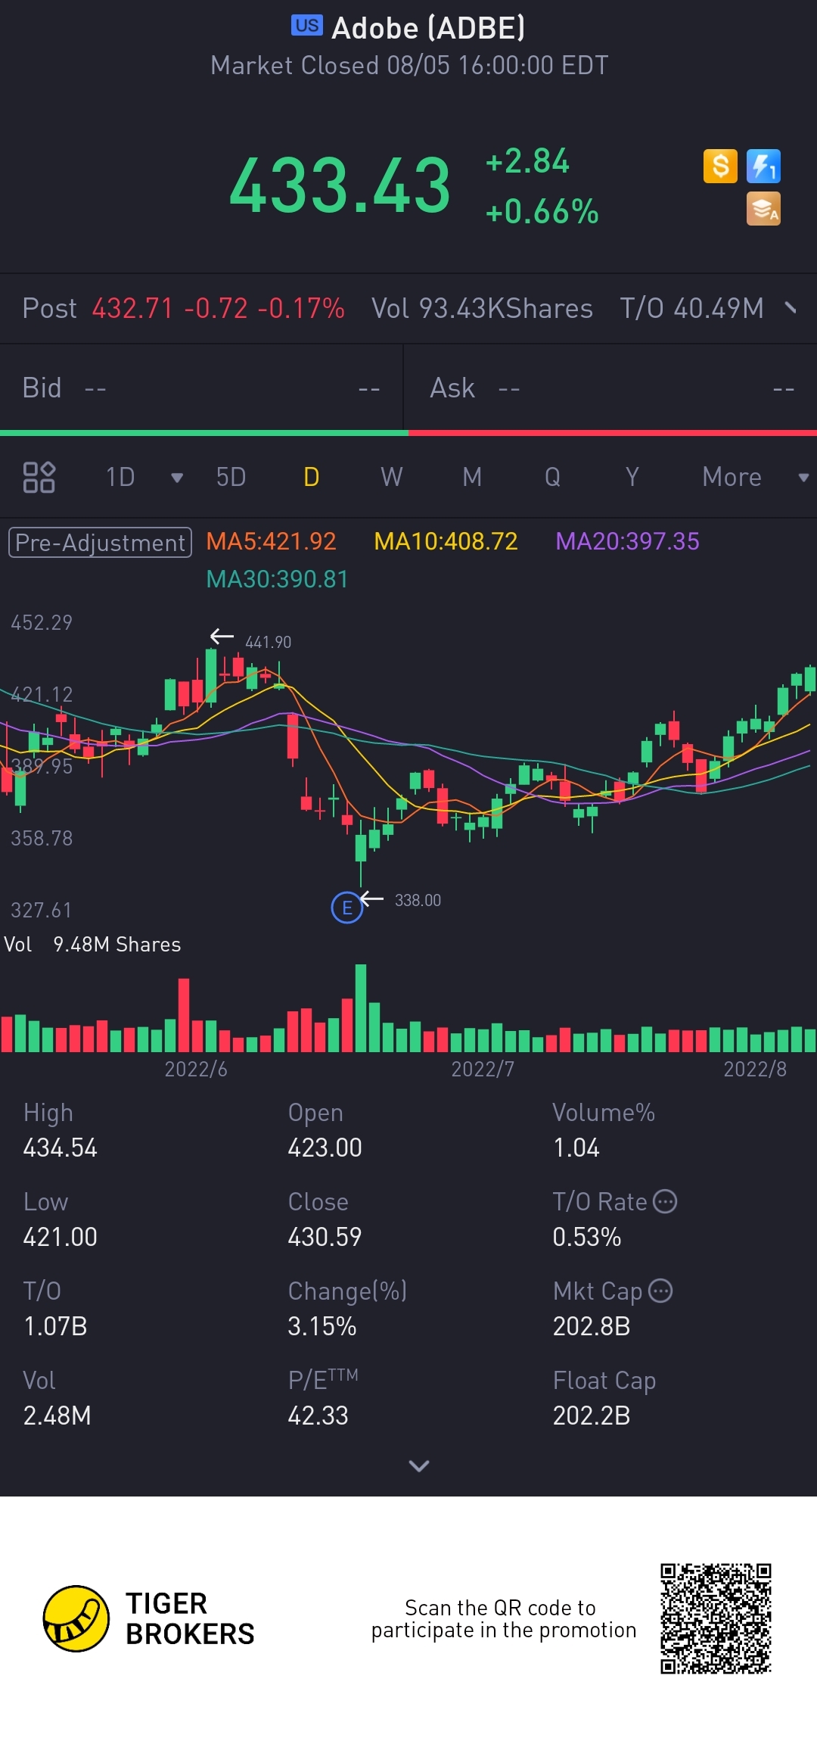Tap the earnings E marker on chart

coord(347,907)
